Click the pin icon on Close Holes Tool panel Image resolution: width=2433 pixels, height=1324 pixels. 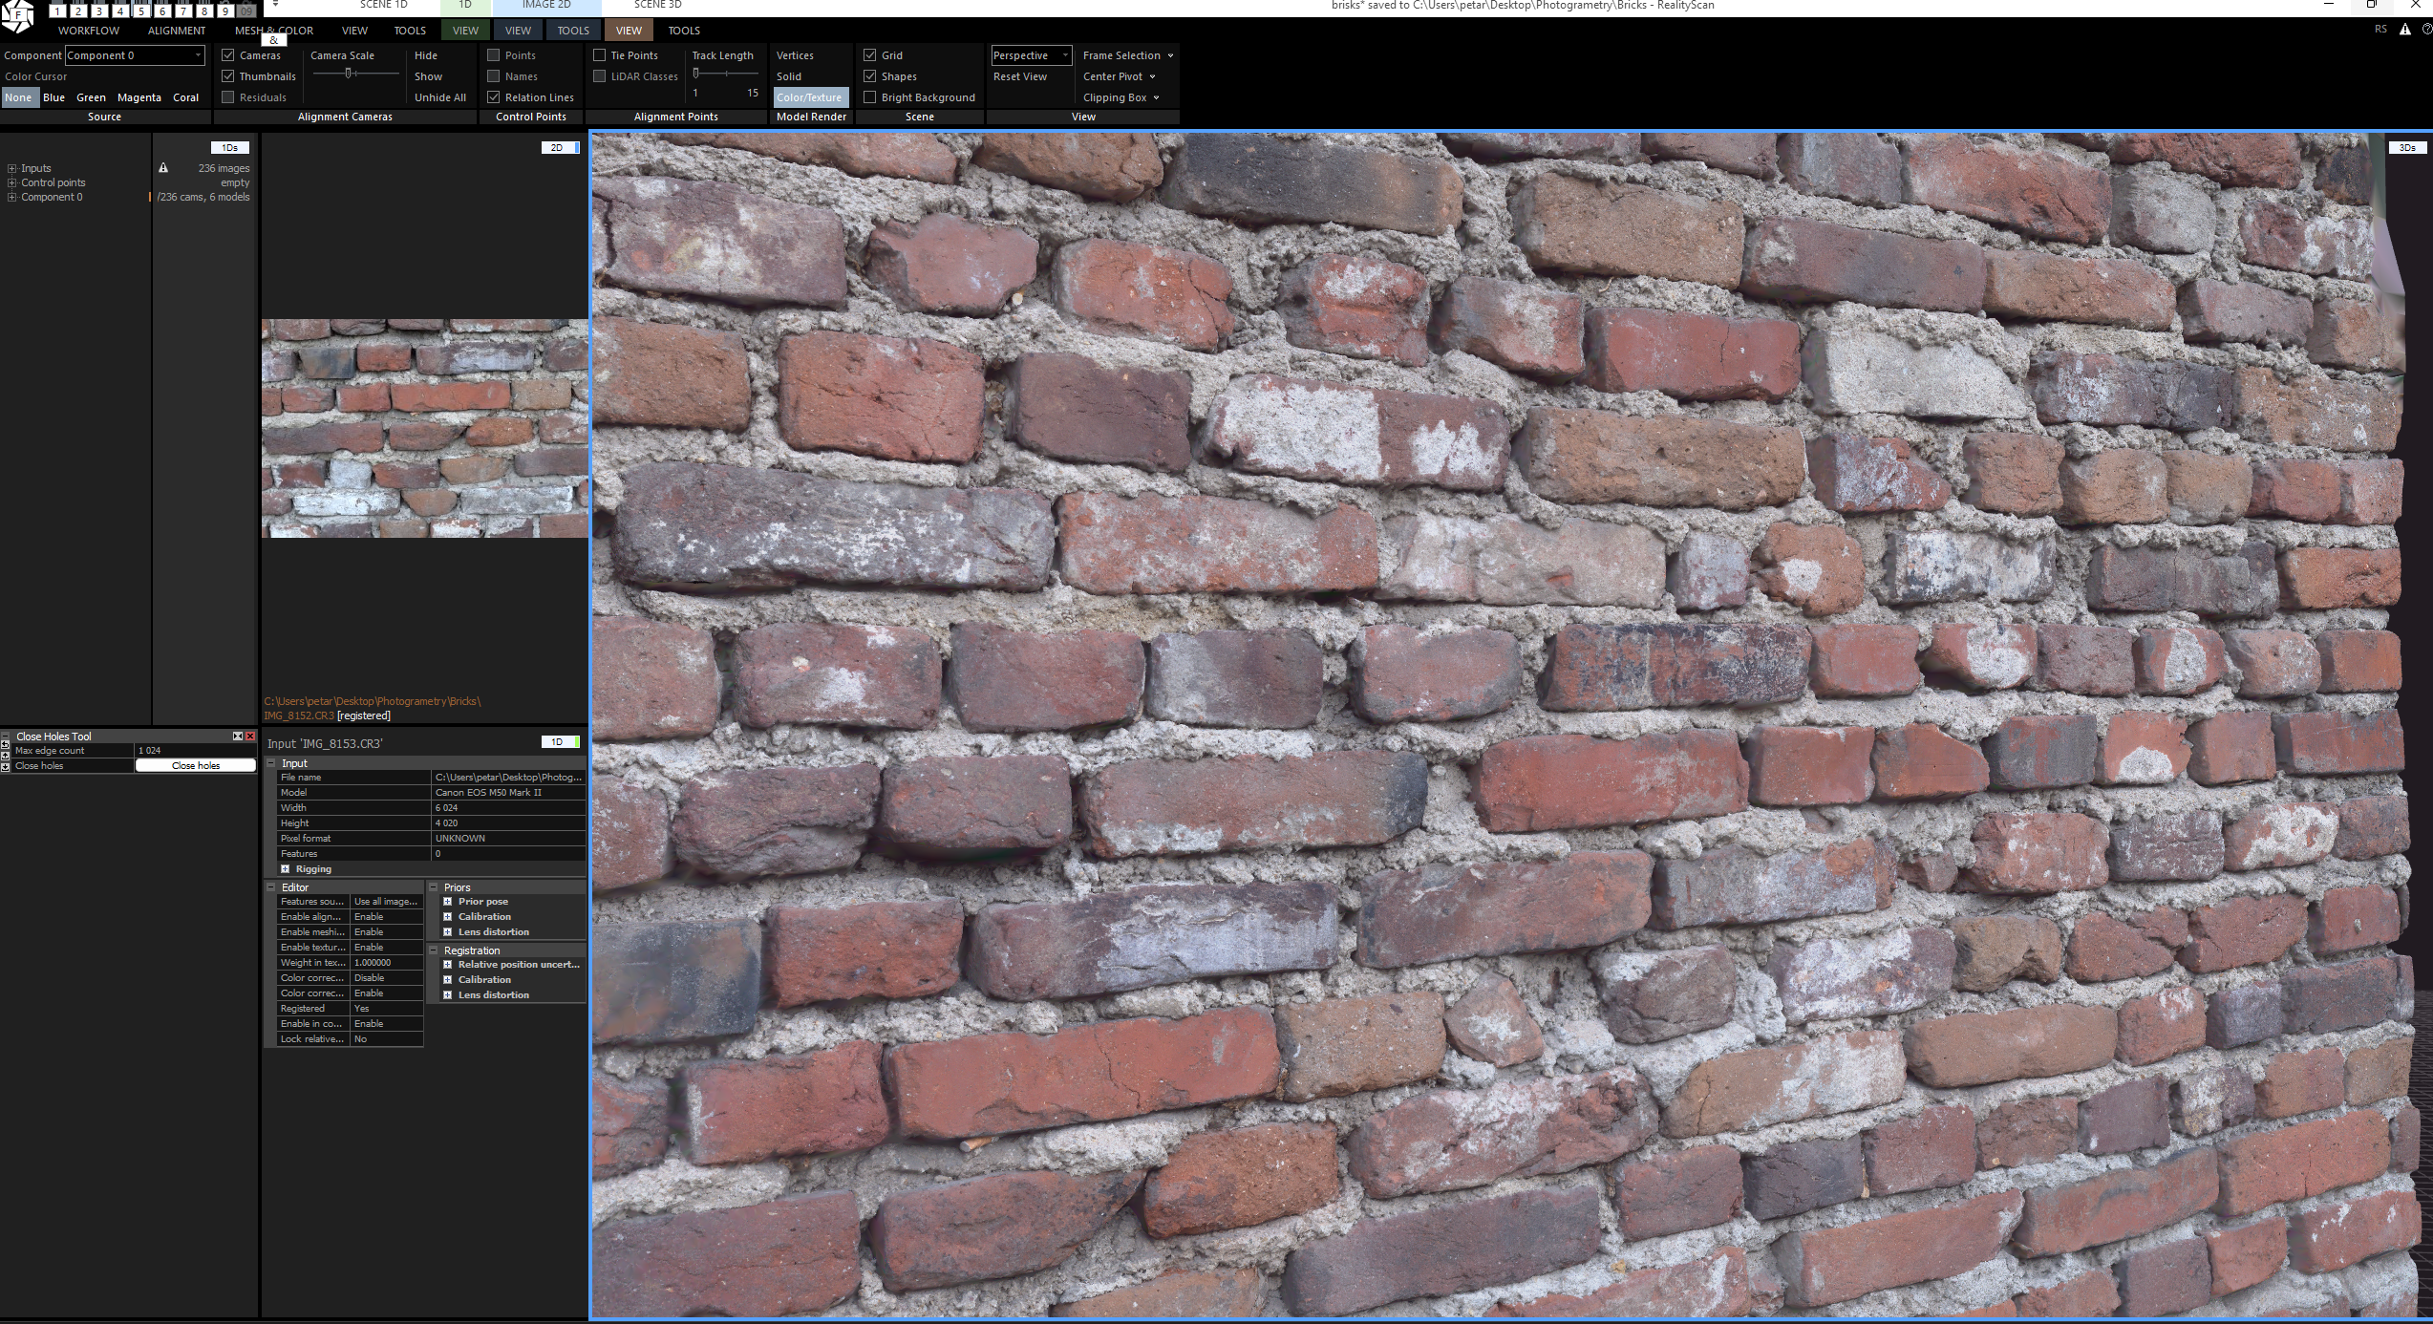pyautogui.click(x=238, y=737)
